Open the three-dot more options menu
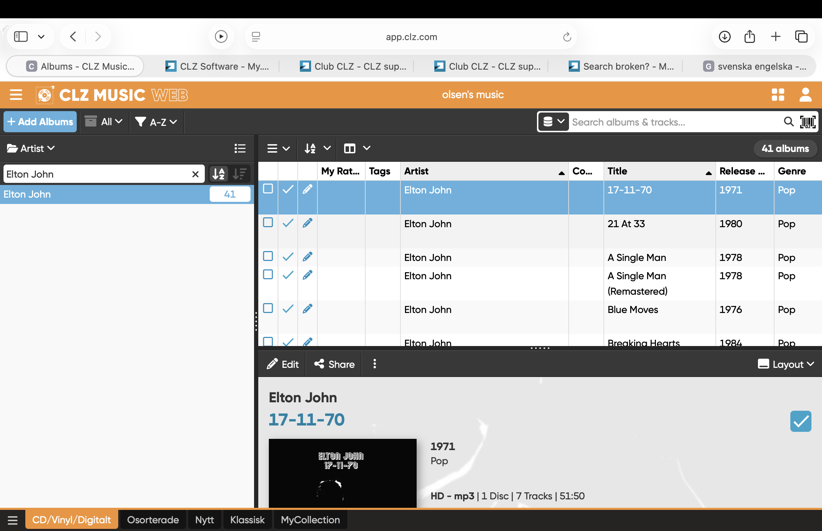This screenshot has width=822, height=531. (375, 364)
